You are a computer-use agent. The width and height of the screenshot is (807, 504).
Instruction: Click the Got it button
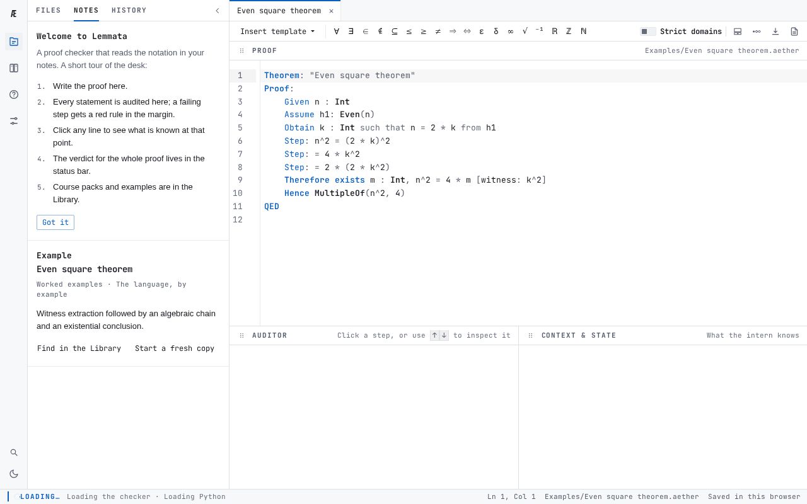[55, 222]
